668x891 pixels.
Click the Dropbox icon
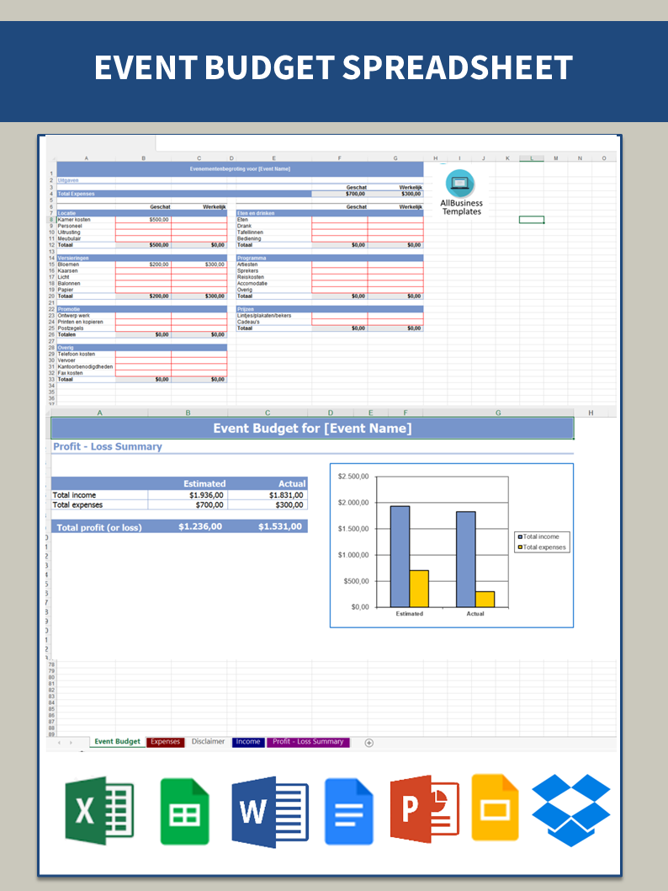click(571, 809)
